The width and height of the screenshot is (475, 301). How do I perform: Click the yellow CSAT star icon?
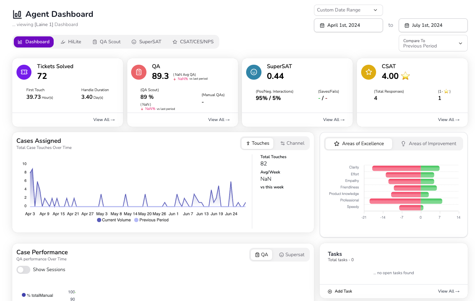tap(369, 72)
